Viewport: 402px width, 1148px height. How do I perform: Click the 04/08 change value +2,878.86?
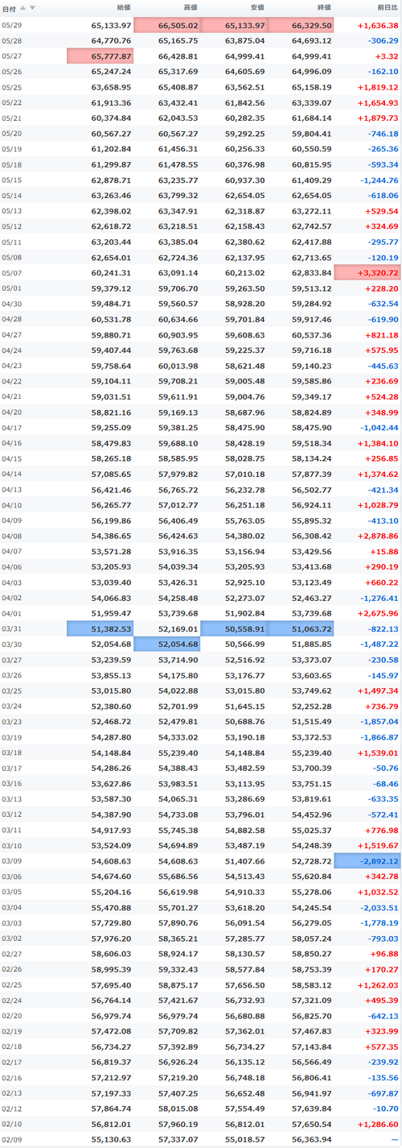377,536
